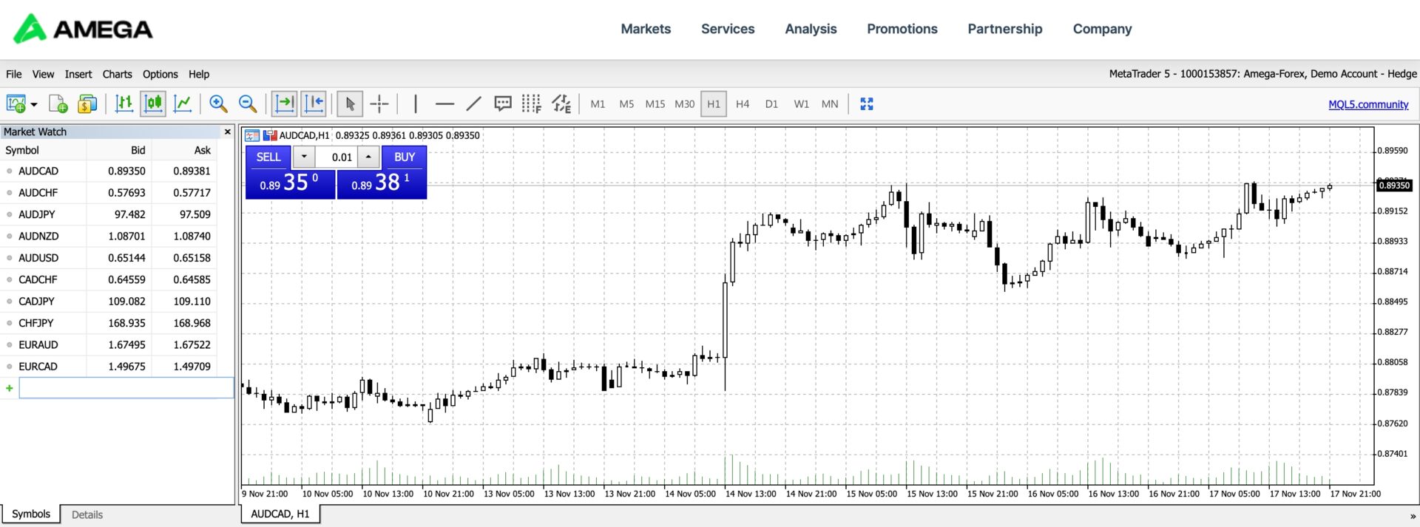Open the Help menu

click(x=199, y=74)
